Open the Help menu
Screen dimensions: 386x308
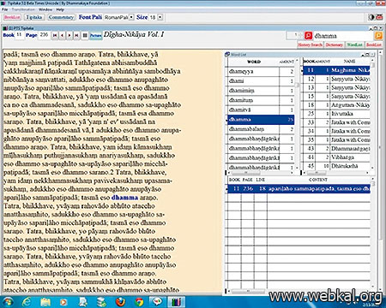click(60, 9)
